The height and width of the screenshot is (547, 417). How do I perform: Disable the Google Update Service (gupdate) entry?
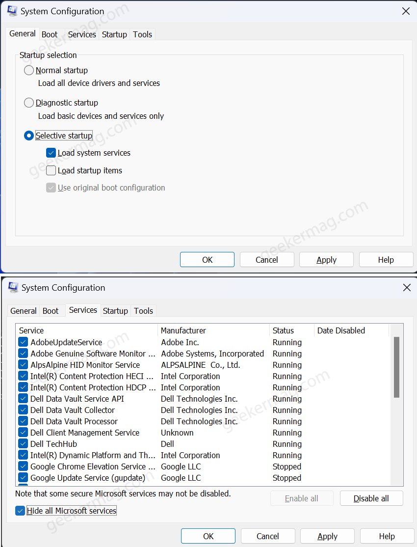coord(23,478)
